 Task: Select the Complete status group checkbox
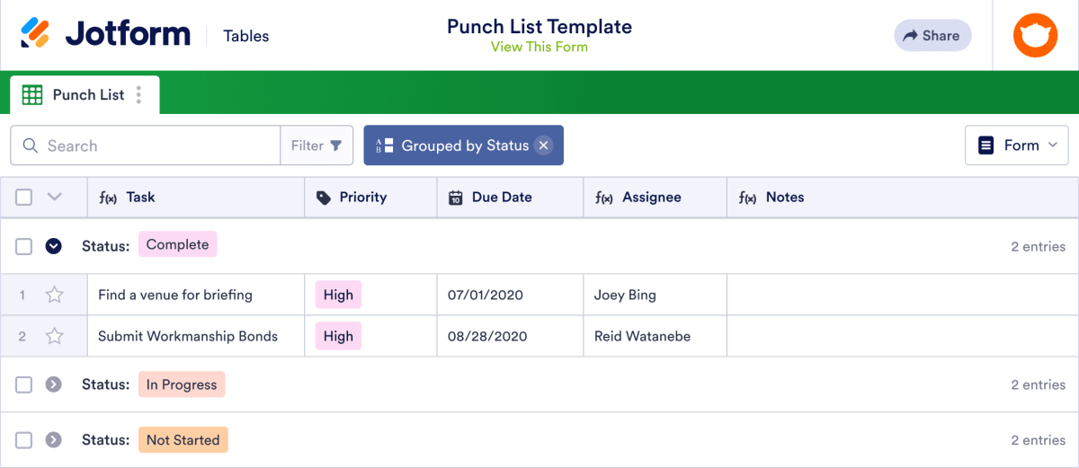pos(24,245)
